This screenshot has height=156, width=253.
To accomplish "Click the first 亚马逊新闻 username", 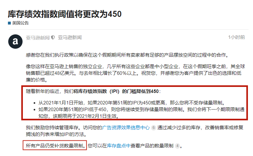I will coord(38,38).
